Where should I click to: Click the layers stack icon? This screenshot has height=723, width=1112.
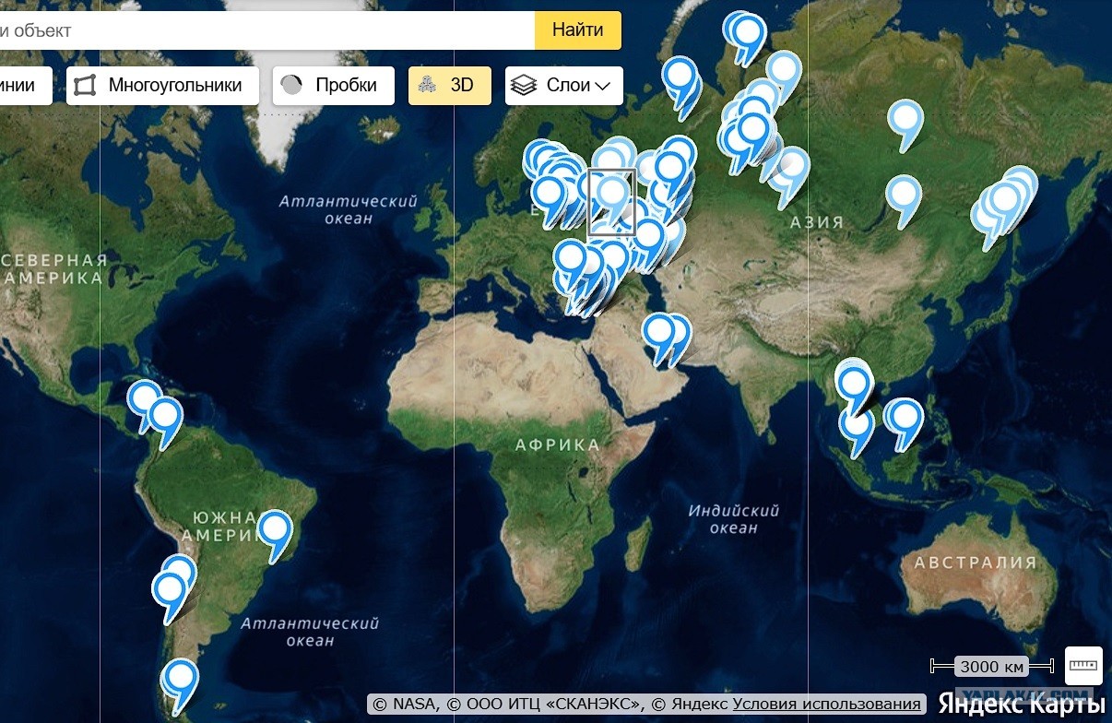(524, 86)
